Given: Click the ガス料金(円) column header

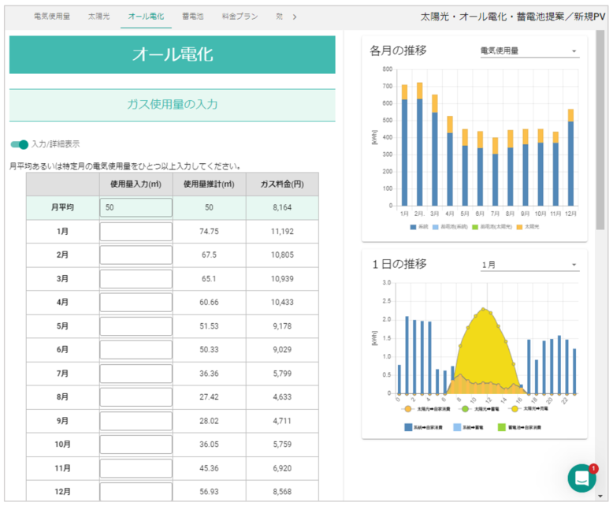Looking at the screenshot, I should tap(282, 184).
